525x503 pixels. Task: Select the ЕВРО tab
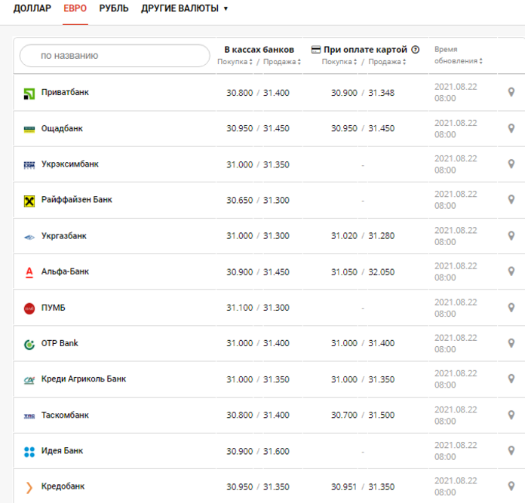tap(75, 8)
